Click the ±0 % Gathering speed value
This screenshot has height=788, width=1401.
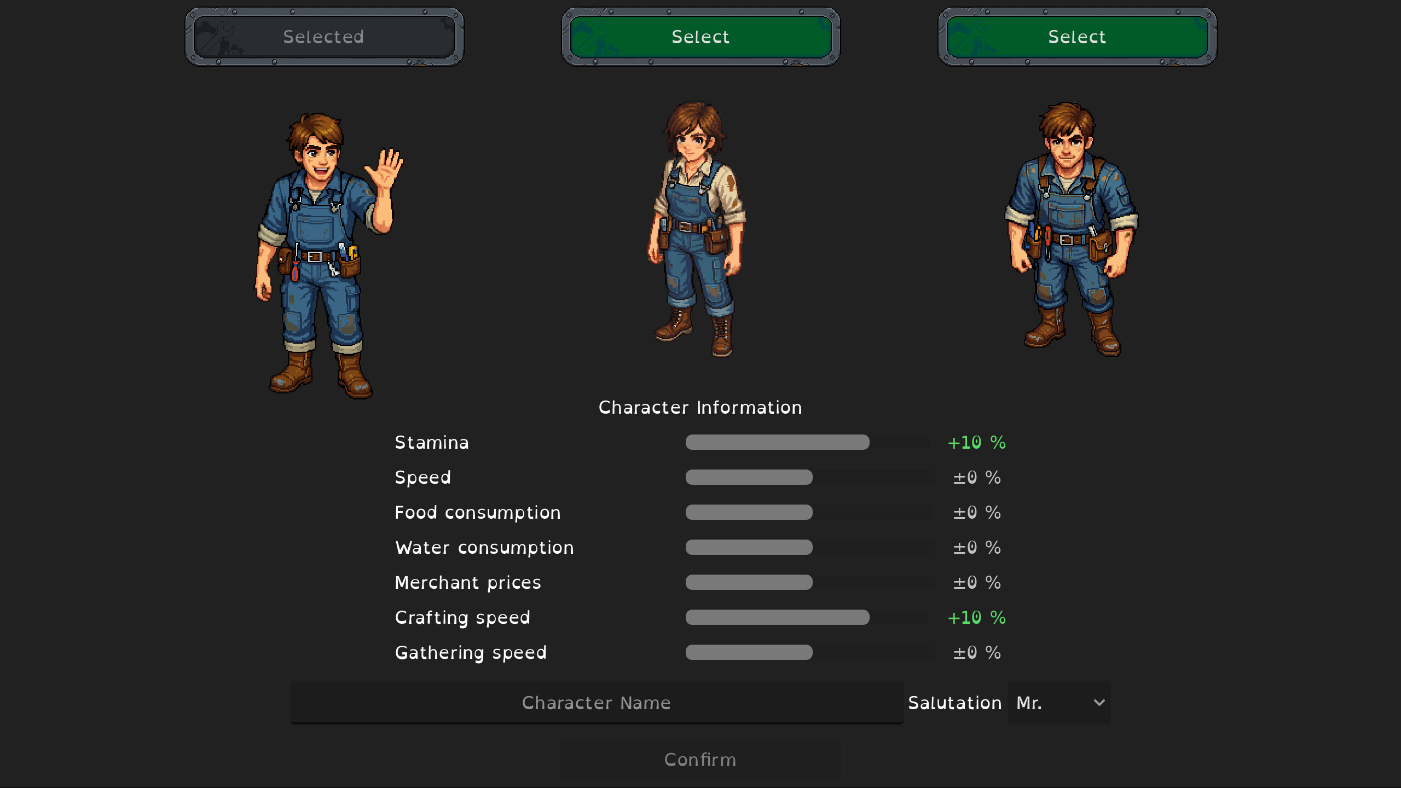click(x=977, y=652)
